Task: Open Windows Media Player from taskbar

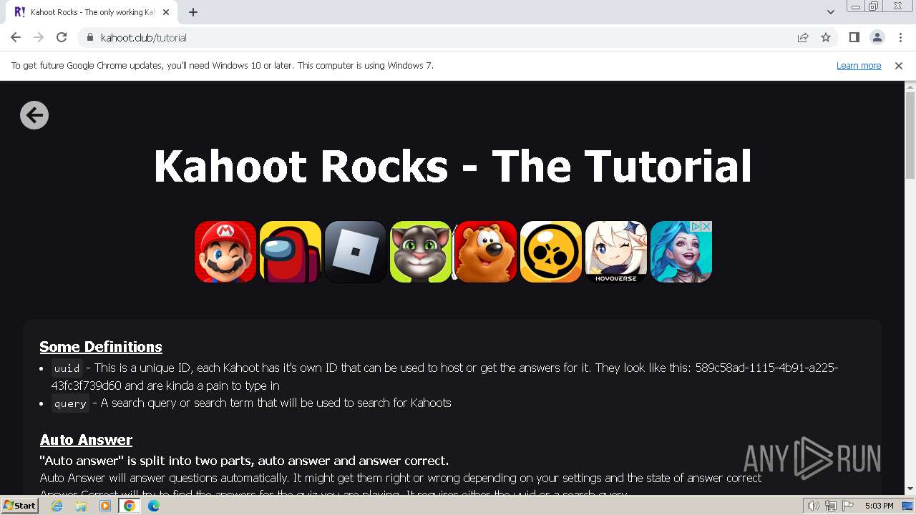Action: [x=105, y=506]
